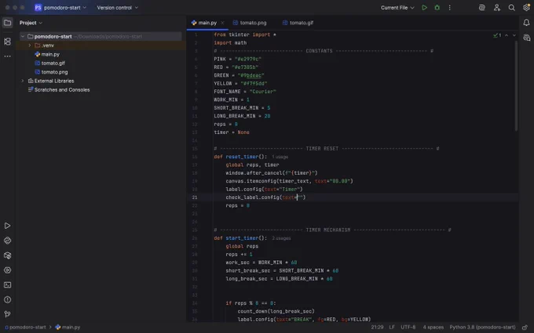Viewport: 534px width, 333px height.
Task: Place cursor on RED color value string
Action: point(245,67)
